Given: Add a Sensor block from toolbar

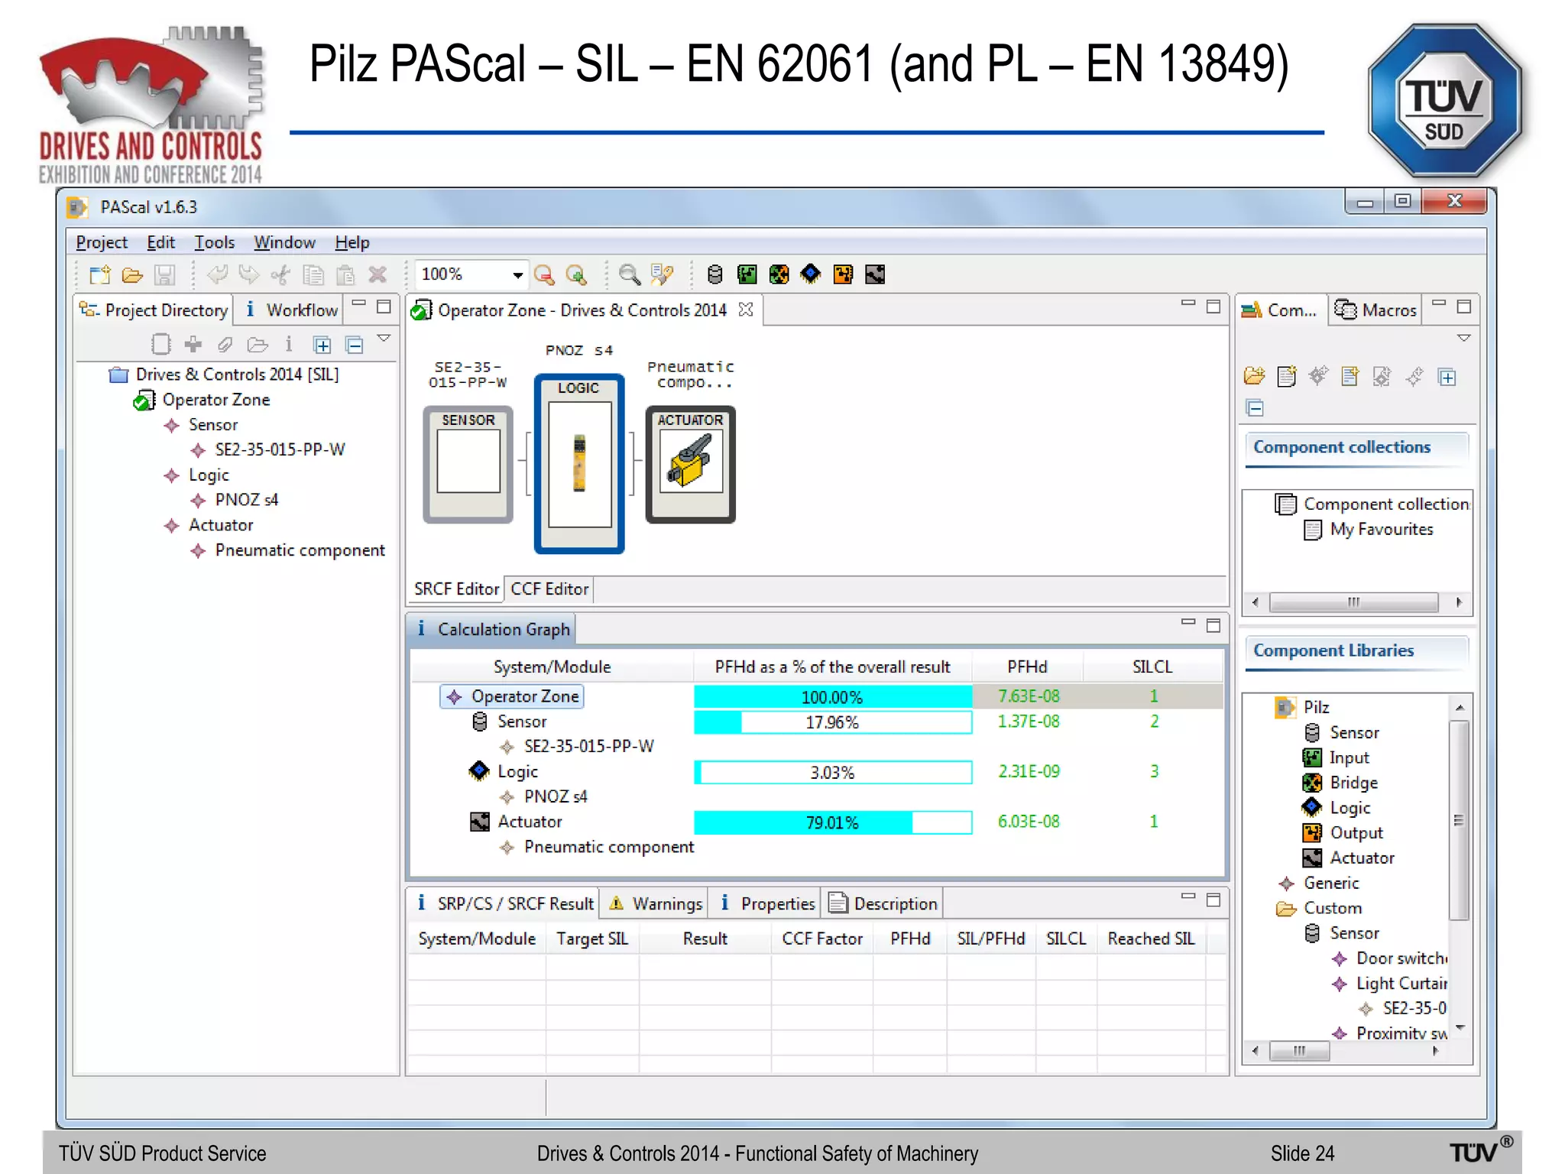Looking at the screenshot, I should (x=714, y=274).
